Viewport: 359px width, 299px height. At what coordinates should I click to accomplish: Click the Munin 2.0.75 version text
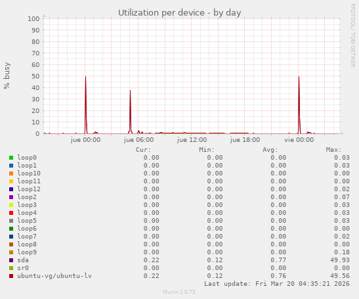tap(179, 292)
